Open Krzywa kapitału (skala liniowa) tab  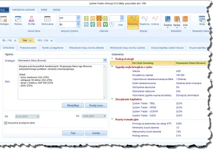coord(167,48)
